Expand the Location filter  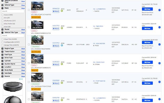[2, 67]
